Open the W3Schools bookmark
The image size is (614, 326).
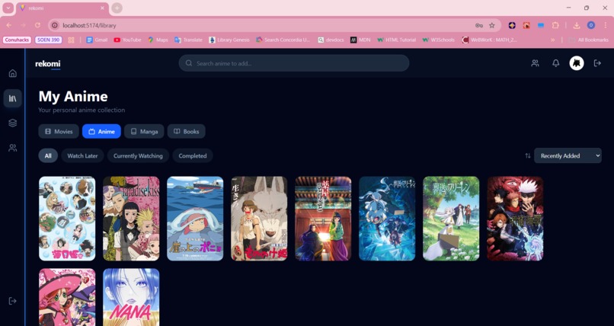[439, 40]
